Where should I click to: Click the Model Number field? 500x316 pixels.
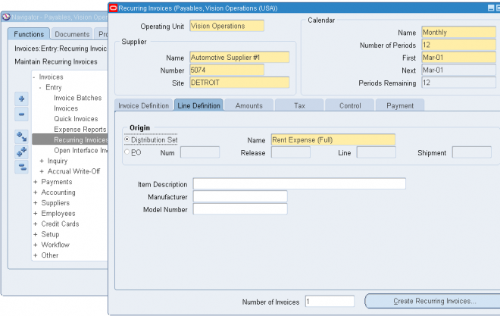point(240,209)
